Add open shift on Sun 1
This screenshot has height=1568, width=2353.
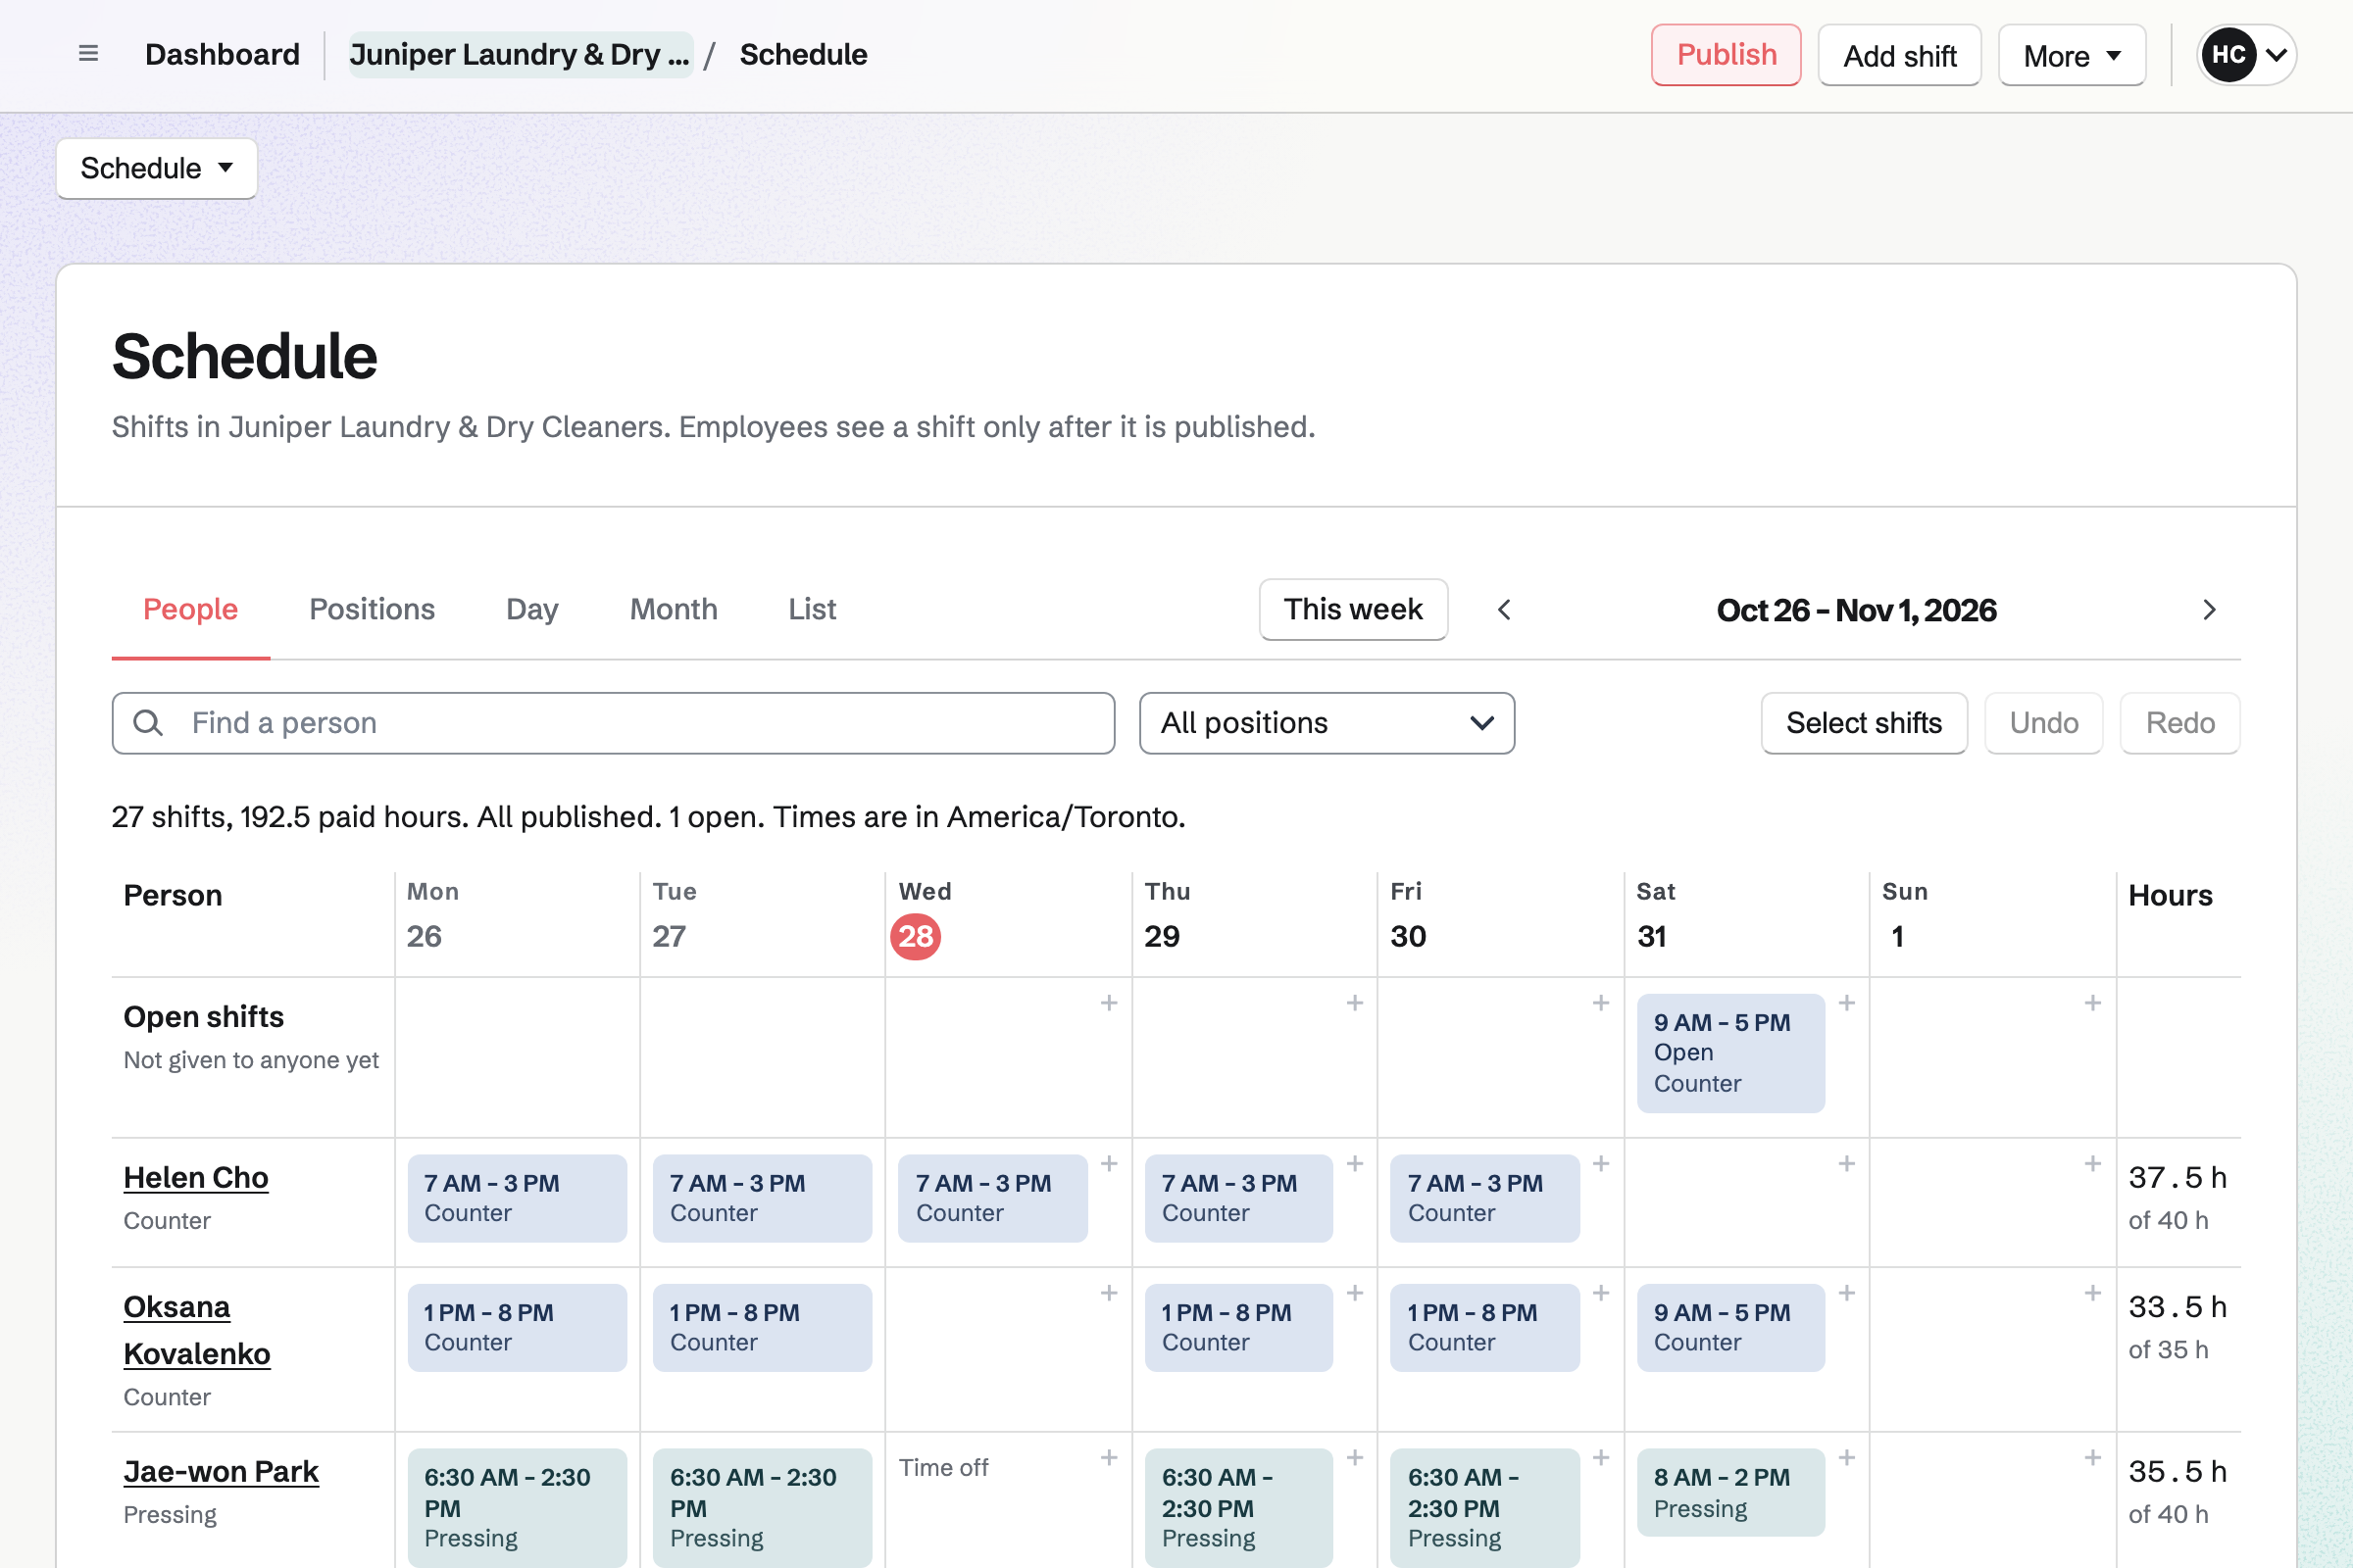tap(2092, 1003)
